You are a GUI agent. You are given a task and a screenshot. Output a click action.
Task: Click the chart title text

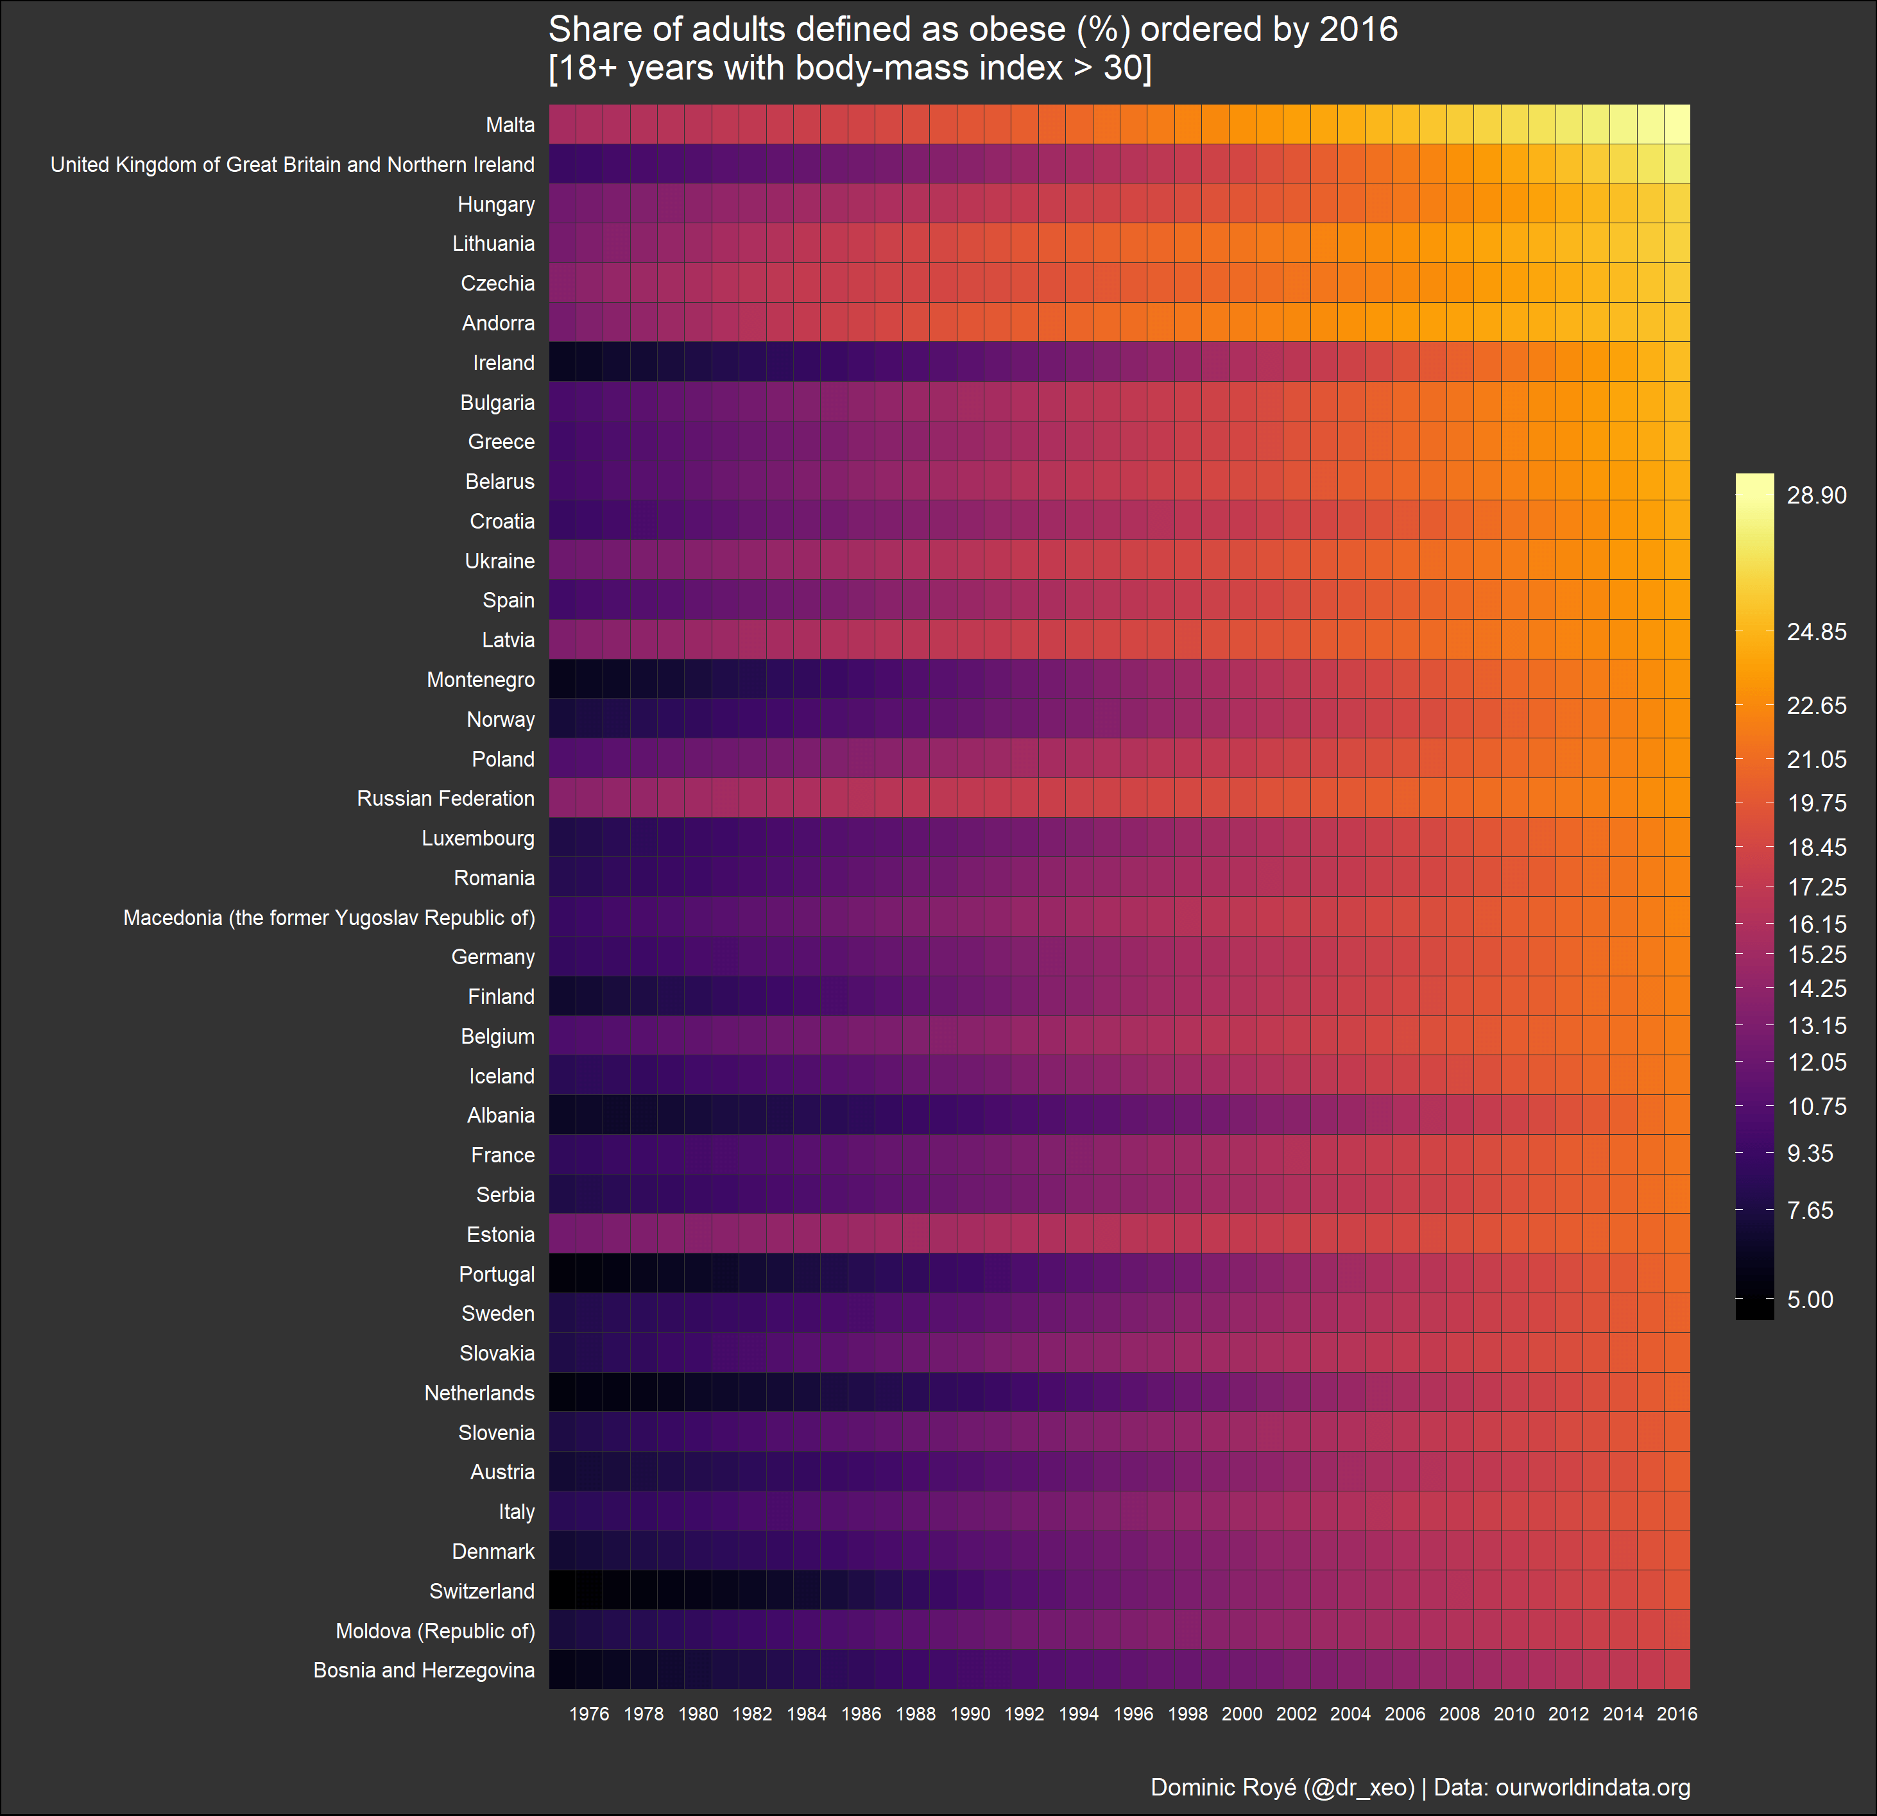pyautogui.click(x=972, y=30)
